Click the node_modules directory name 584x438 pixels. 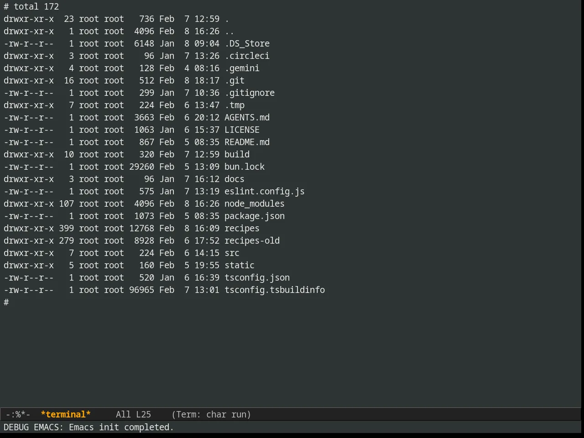[x=255, y=203]
